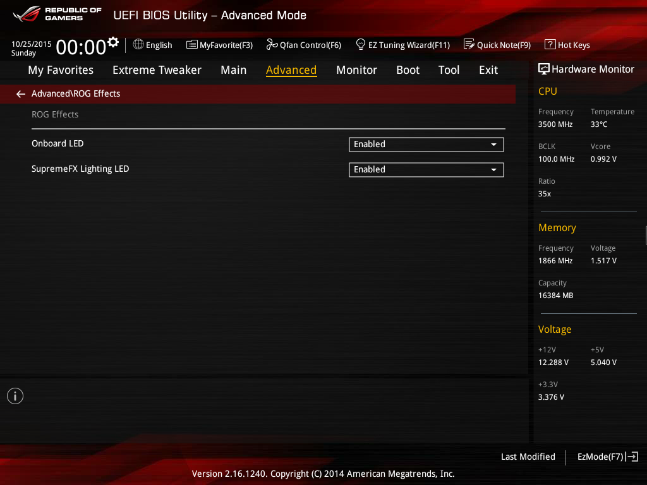647x485 pixels.
Task: Click the CPU frequency value 3500 MHz
Action: 555,124
